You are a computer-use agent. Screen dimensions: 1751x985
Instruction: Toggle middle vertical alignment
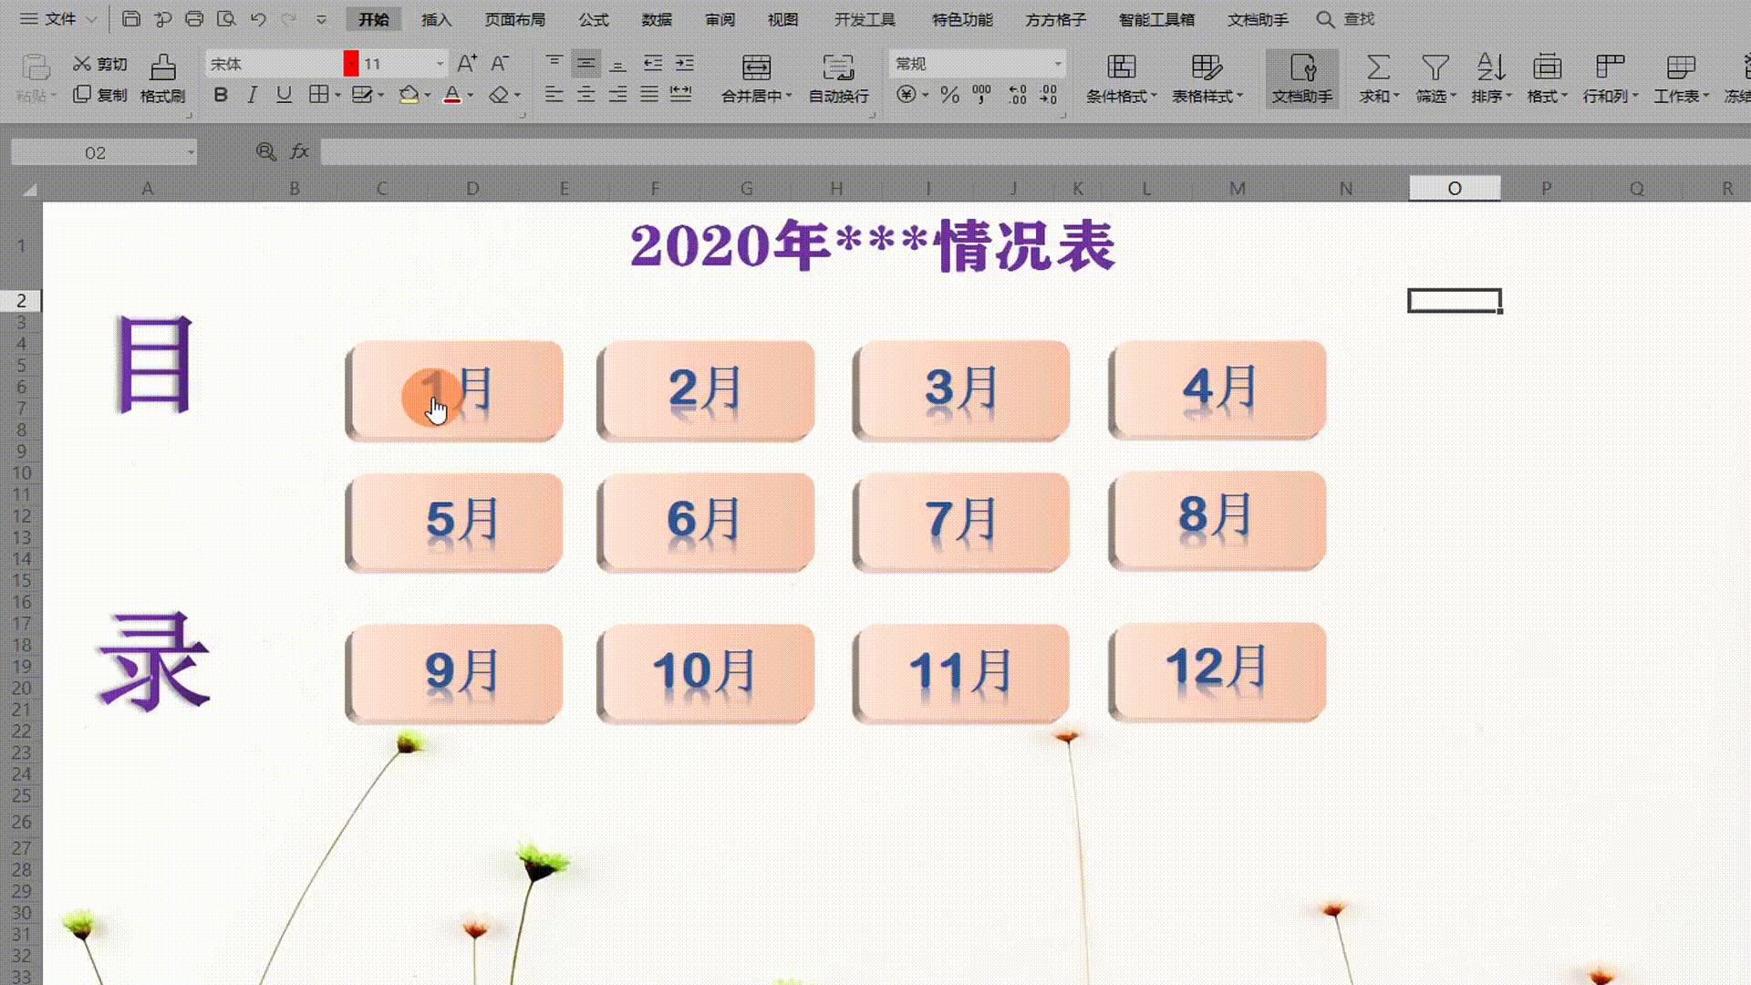point(586,63)
